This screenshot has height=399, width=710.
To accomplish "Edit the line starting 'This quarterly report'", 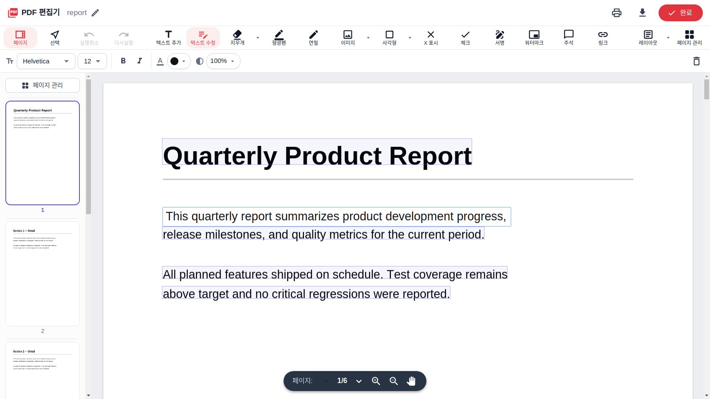I will (337, 217).
